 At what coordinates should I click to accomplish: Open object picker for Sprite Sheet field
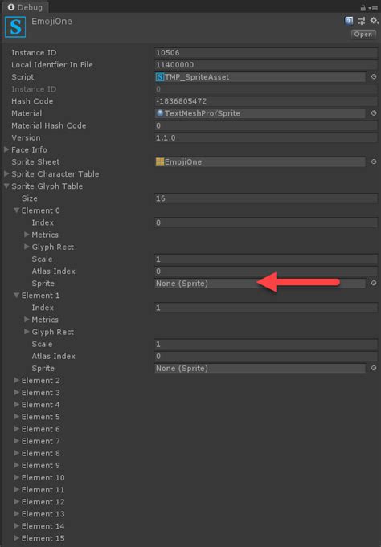point(374,162)
